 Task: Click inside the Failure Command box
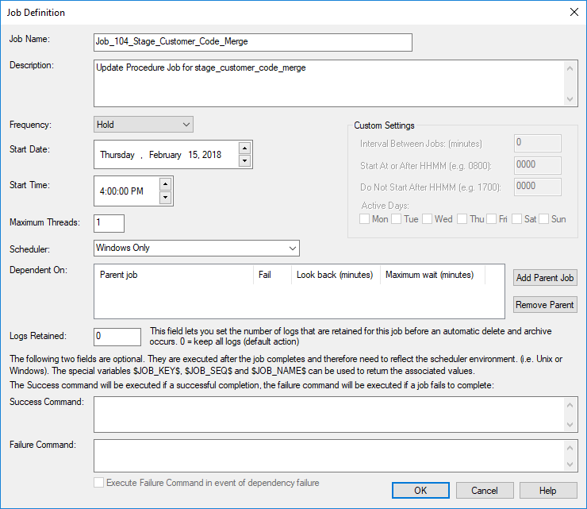coord(328,456)
